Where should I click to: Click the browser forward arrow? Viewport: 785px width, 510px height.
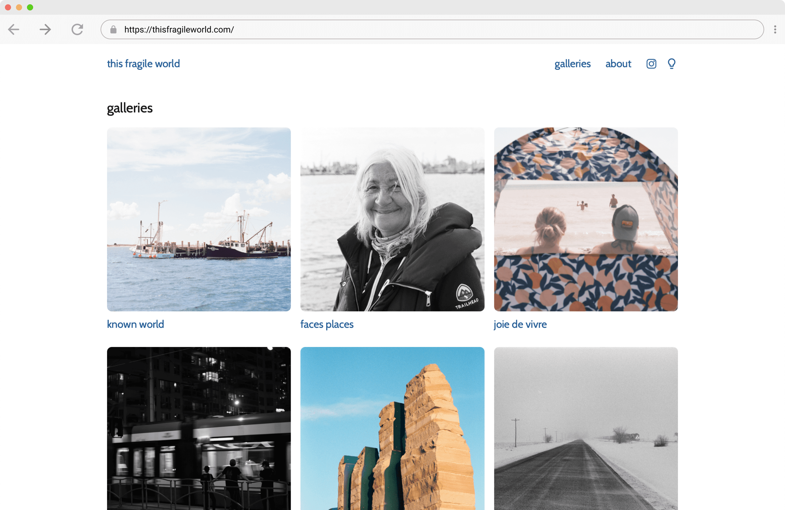pos(45,30)
